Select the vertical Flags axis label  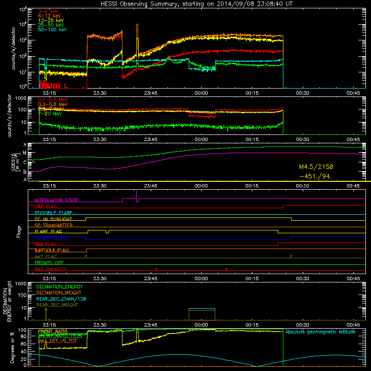click(19, 231)
